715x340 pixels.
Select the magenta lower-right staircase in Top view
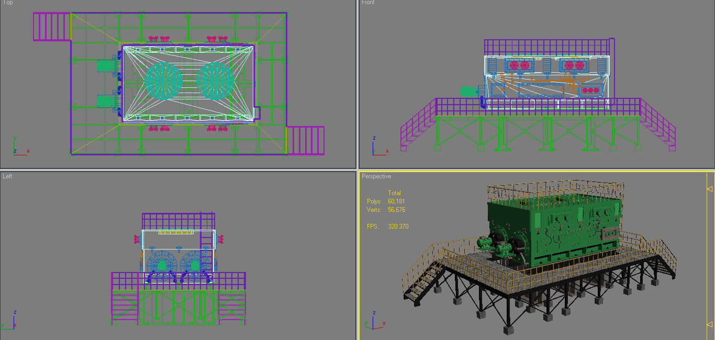(306, 140)
